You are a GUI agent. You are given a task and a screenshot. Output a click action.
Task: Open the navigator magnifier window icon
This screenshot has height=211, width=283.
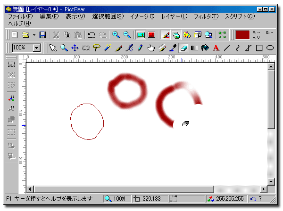pyautogui.click(x=208, y=35)
